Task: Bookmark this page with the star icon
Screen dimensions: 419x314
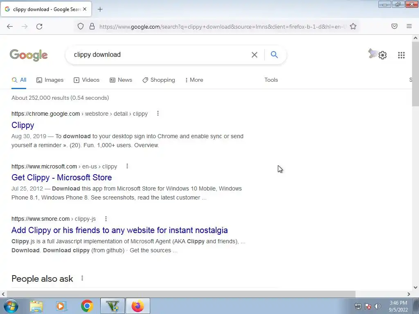Action: coord(353,27)
